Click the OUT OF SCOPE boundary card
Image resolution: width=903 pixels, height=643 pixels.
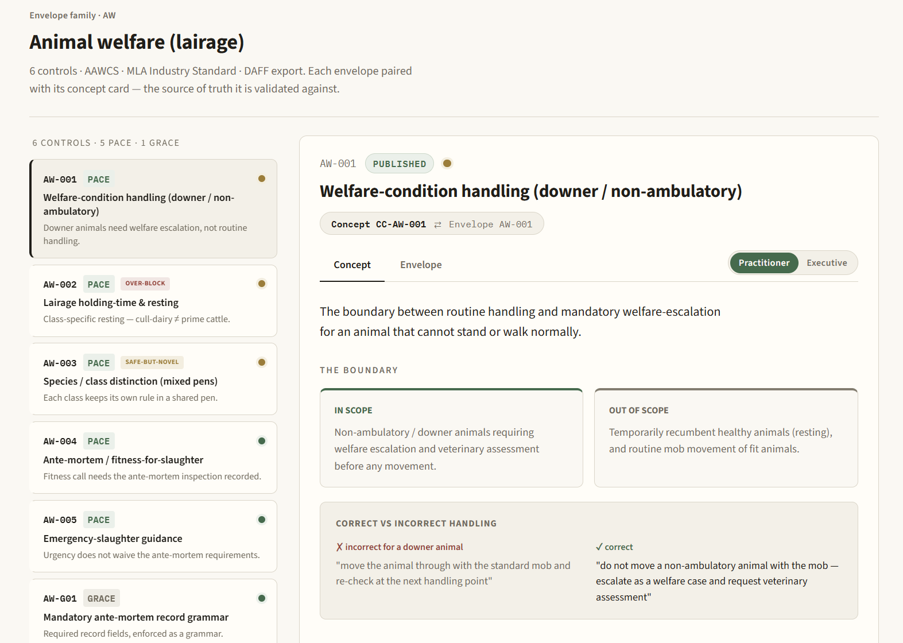pos(726,438)
